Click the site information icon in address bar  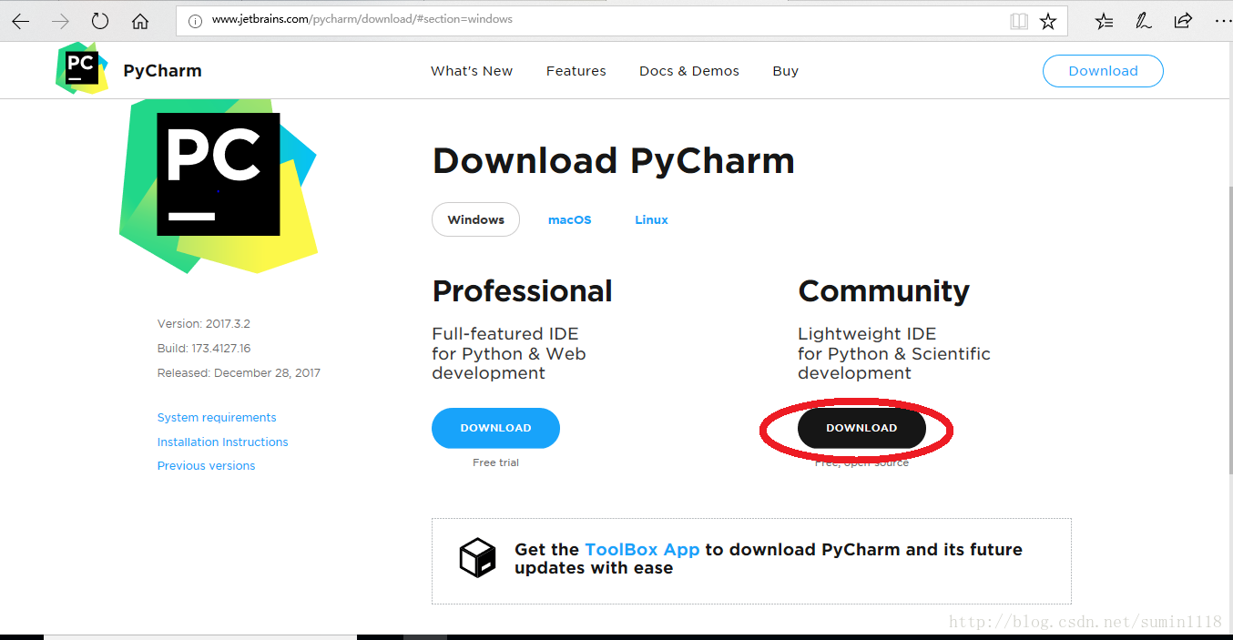(x=195, y=20)
